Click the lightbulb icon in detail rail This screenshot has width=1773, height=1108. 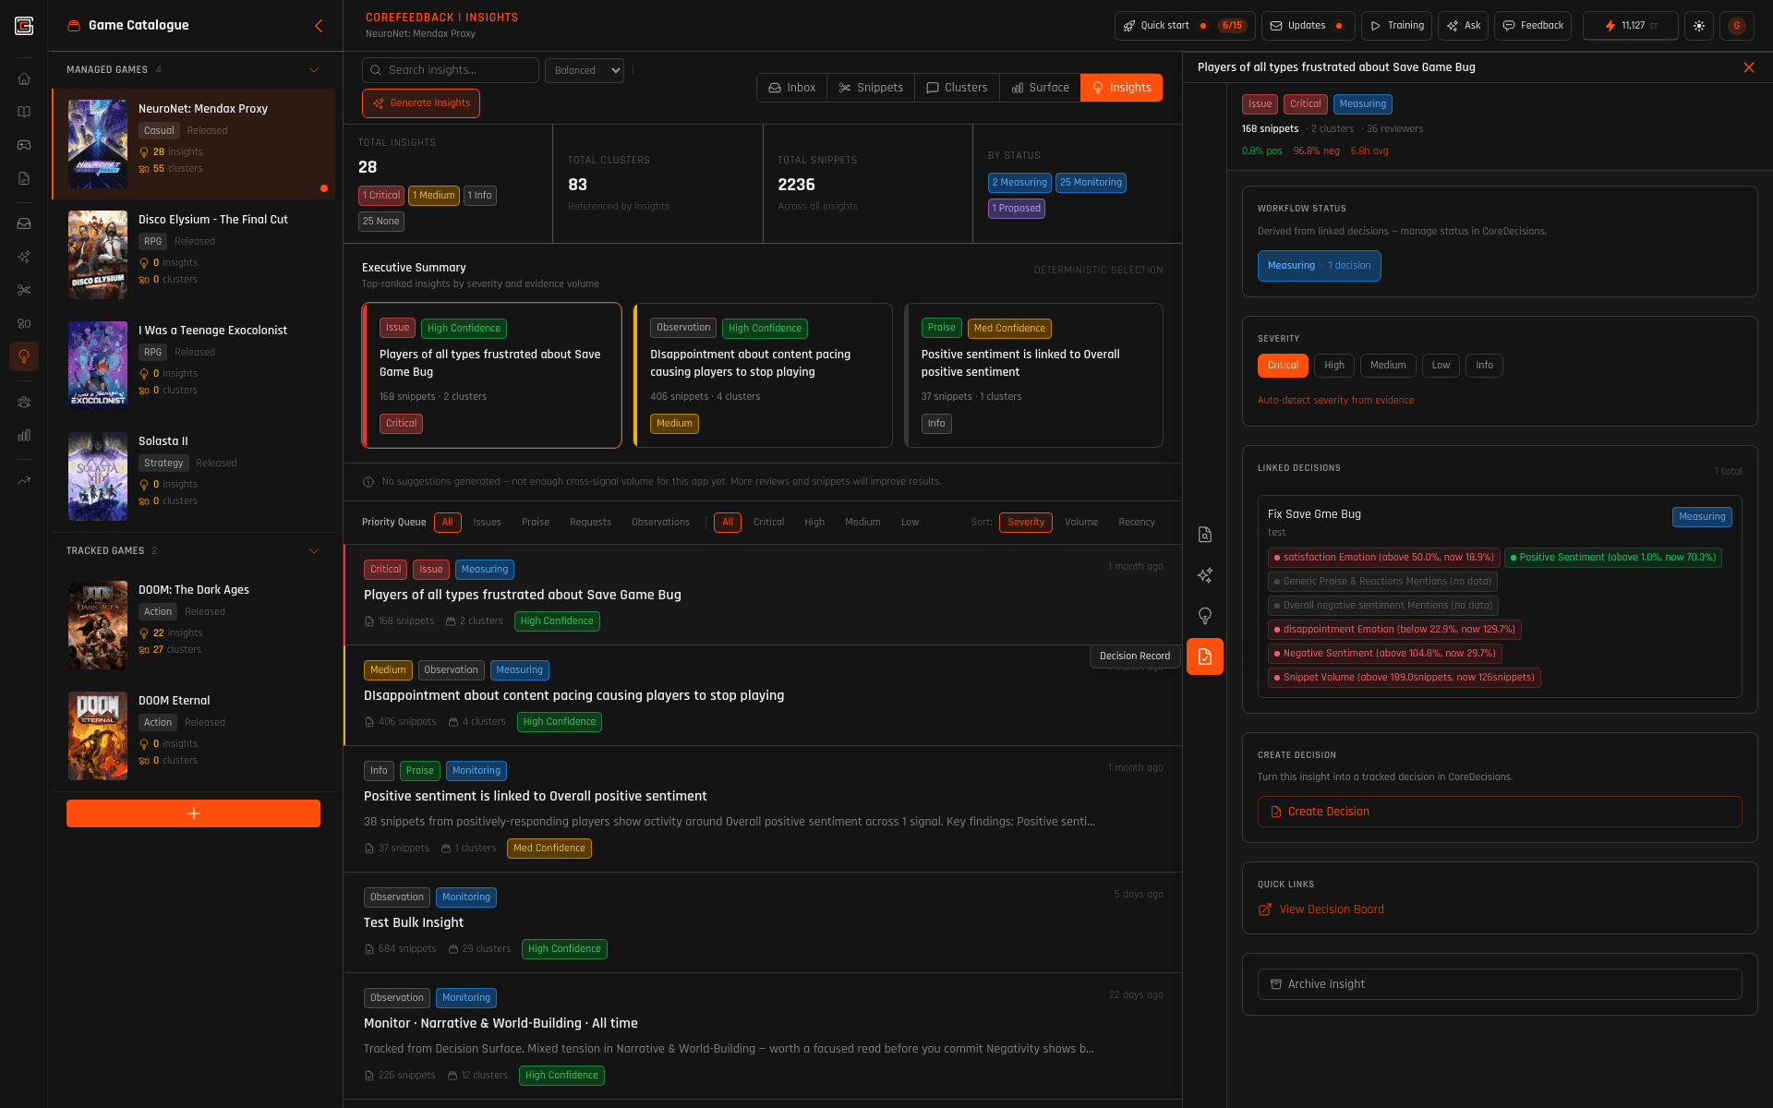click(1205, 616)
